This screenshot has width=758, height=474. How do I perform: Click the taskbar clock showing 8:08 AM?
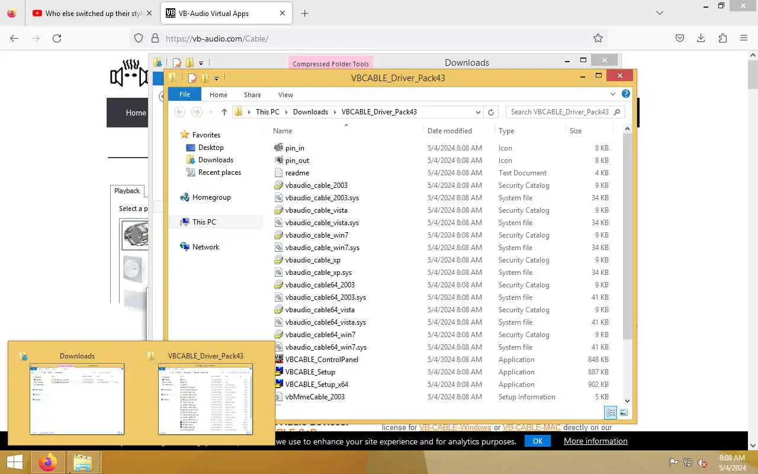[x=732, y=458]
